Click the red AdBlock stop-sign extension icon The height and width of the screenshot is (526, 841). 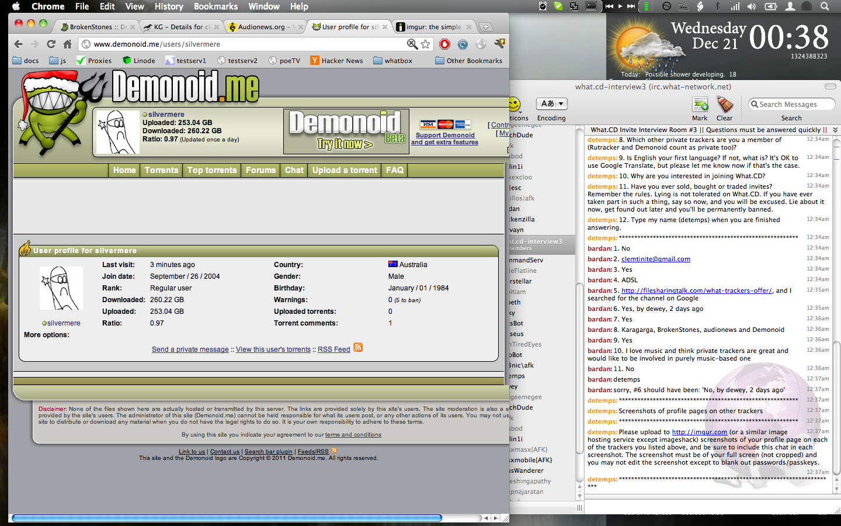[x=444, y=44]
